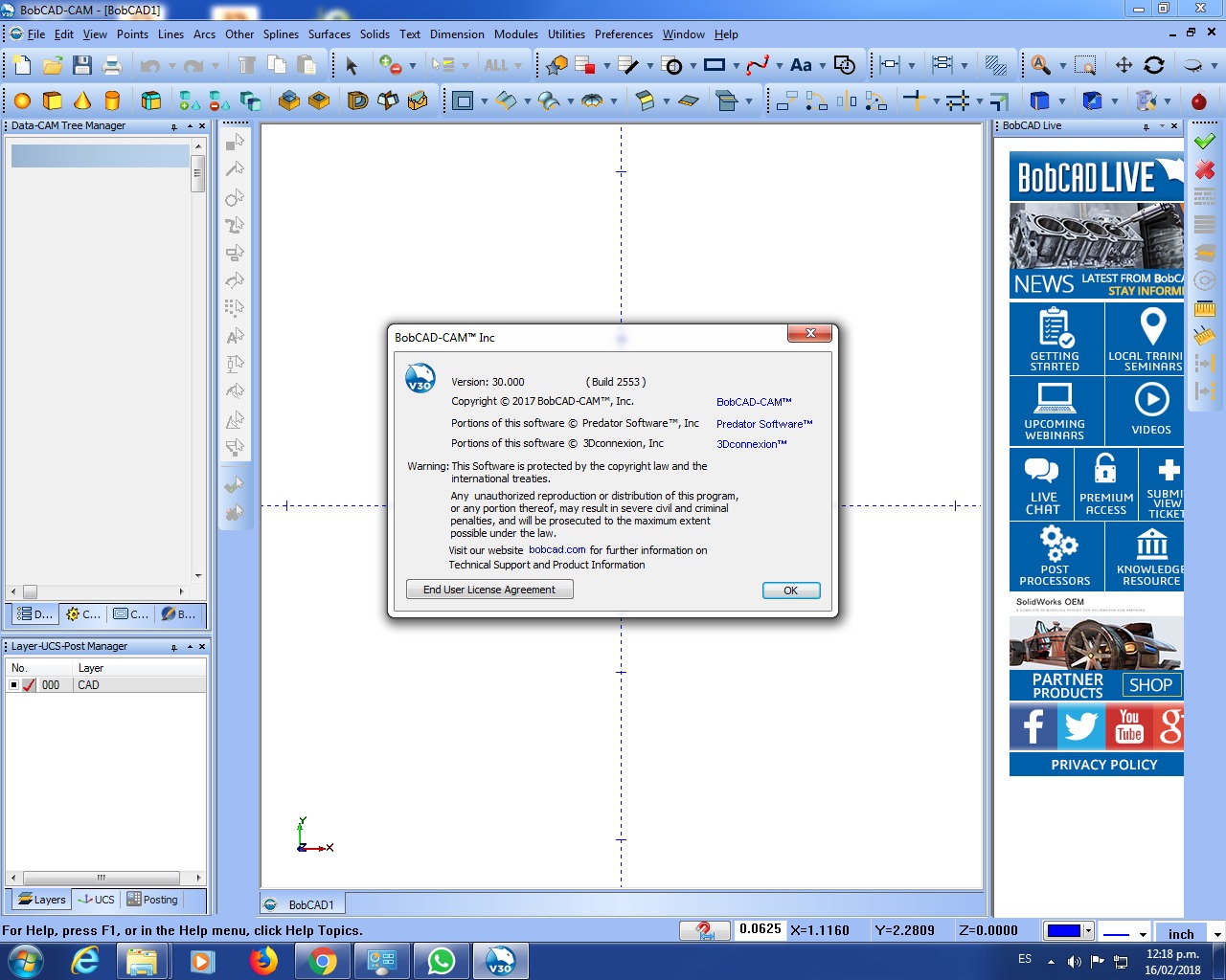This screenshot has height=980, width=1226.
Task: Print using the printer toolbar icon
Action: click(112, 65)
